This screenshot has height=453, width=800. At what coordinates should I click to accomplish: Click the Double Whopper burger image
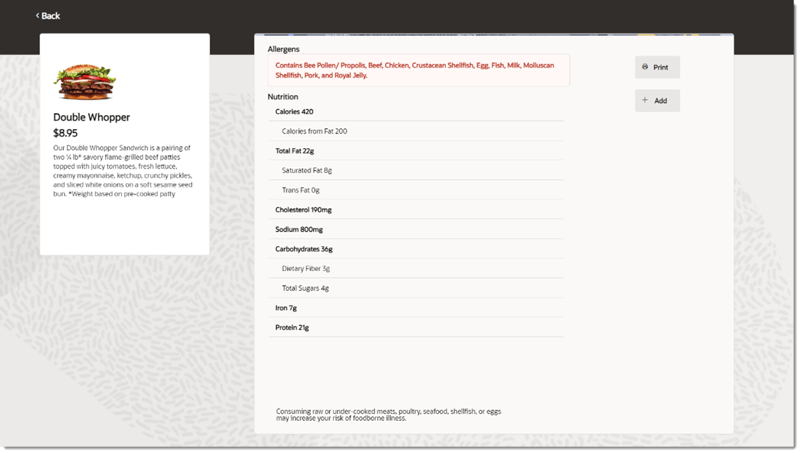pyautogui.click(x=85, y=81)
